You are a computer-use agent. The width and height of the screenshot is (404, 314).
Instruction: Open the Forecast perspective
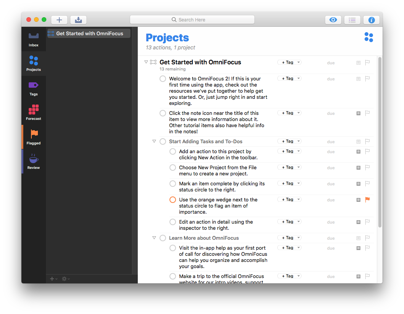34,113
